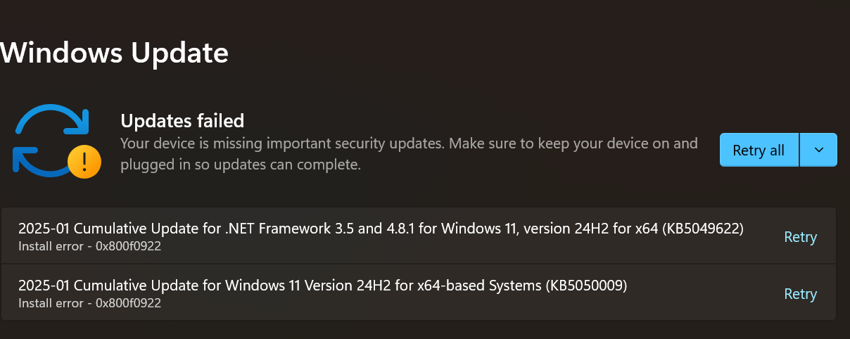Image resolution: width=850 pixels, height=339 pixels.
Task: Click install error code under KB5050009 update
Action: (90, 304)
